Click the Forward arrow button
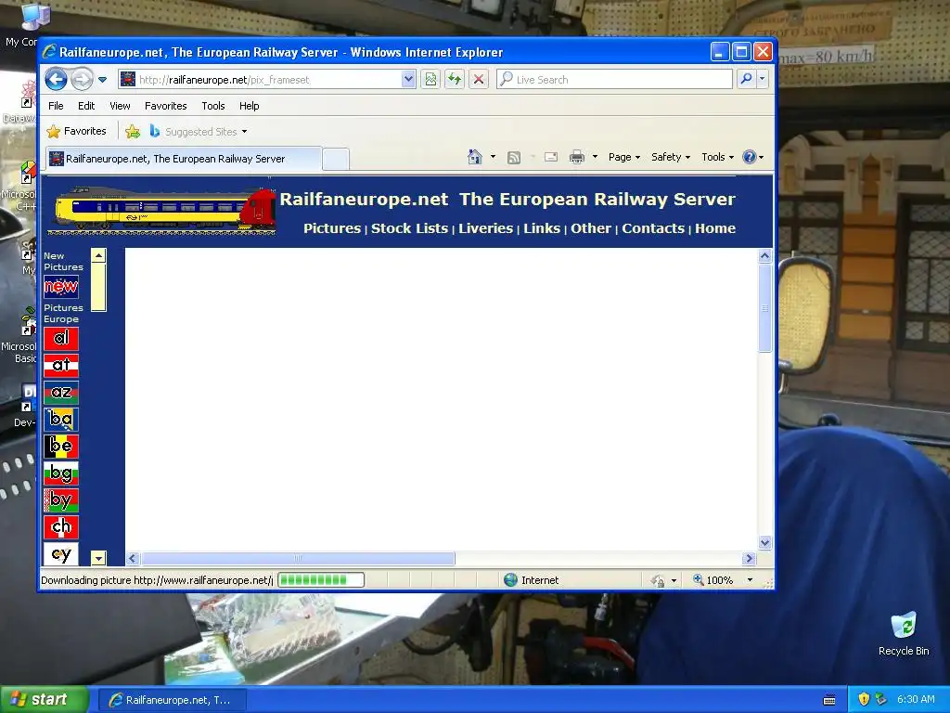The height and width of the screenshot is (713, 950). pyautogui.click(x=82, y=79)
